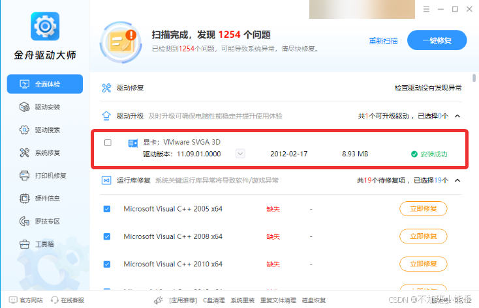Click the megaphone announcement icon
The image size is (479, 308).
158,300
